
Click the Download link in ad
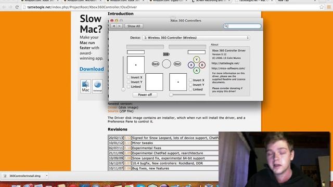pos(92,69)
